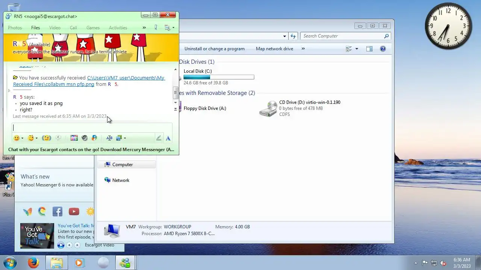The image size is (481, 270).
Task: Expand the wink dropdown arrow
Action: point(36,138)
